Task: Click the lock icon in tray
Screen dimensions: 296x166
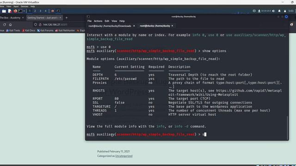Action: pos(285,11)
